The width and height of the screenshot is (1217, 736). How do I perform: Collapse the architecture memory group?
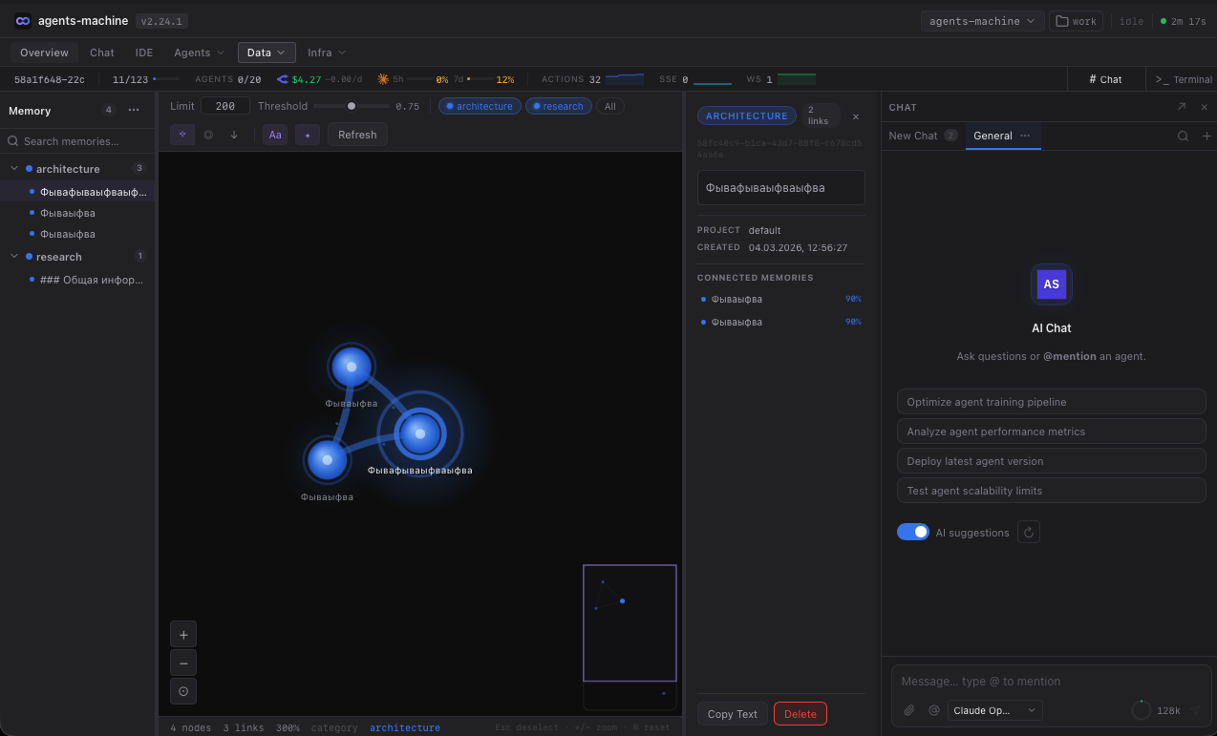16,168
